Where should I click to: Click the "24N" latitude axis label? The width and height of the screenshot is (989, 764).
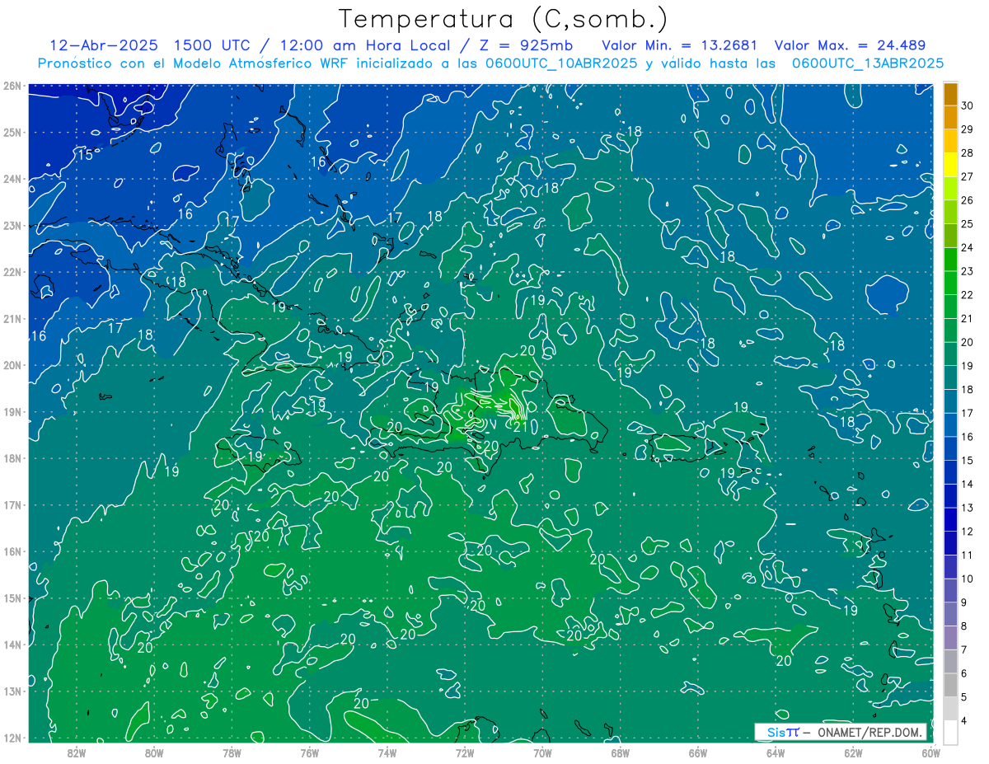(12, 179)
